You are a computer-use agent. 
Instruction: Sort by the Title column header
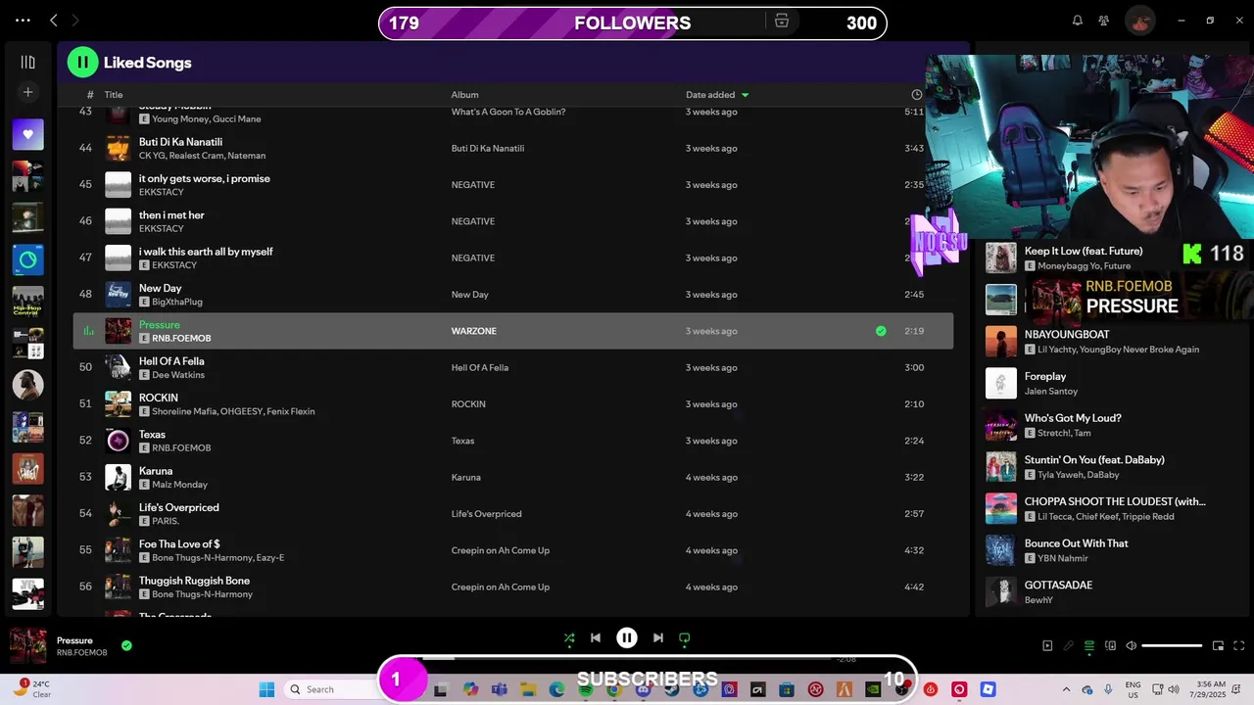[114, 95]
